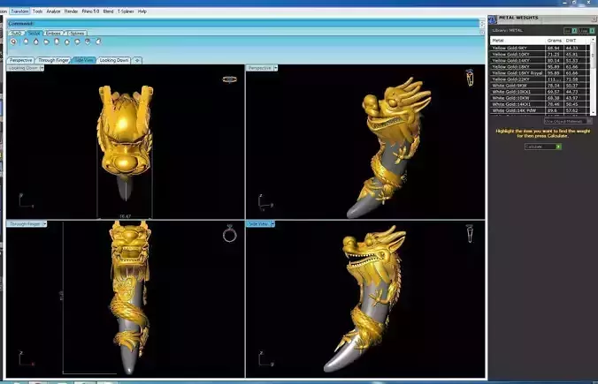Open the Through Finger viewport name dropdown
Image resolution: width=598 pixels, height=384 pixels.
[x=44, y=223]
